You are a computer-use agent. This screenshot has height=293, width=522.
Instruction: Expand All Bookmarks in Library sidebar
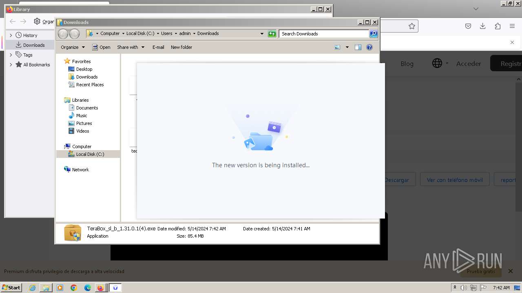(11, 65)
